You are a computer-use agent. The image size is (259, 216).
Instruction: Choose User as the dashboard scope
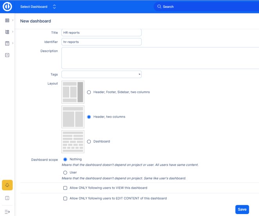tap(65, 172)
